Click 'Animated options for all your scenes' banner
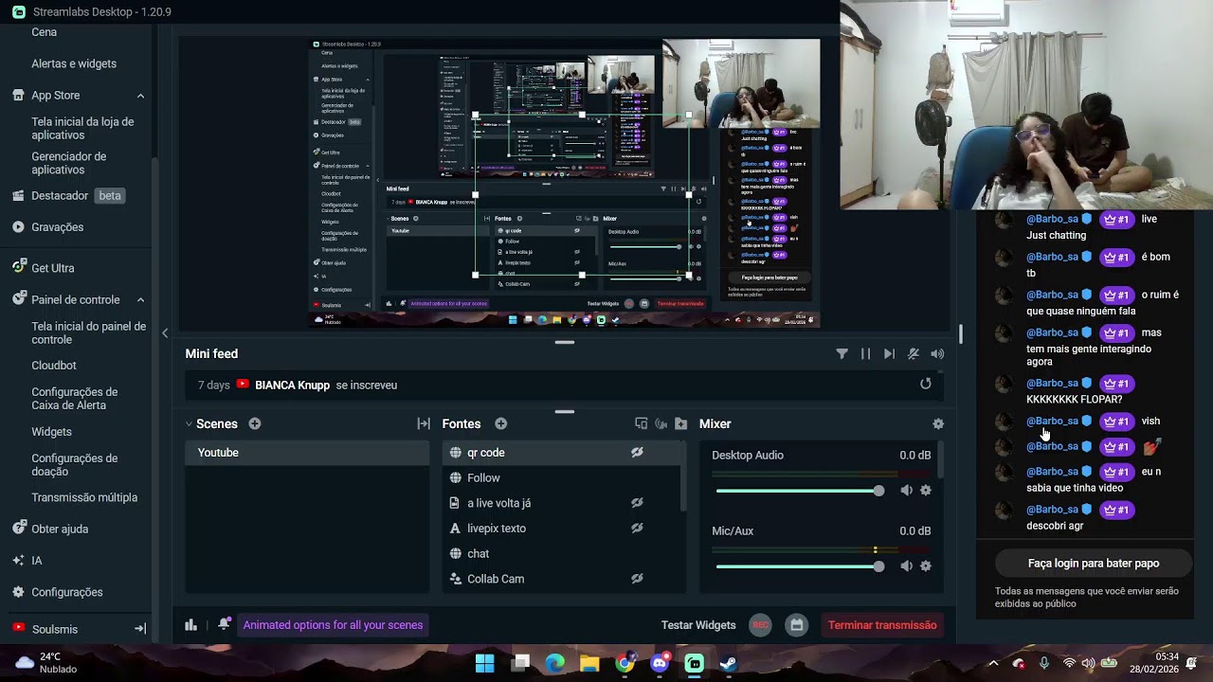The width and height of the screenshot is (1213, 682). coord(333,625)
